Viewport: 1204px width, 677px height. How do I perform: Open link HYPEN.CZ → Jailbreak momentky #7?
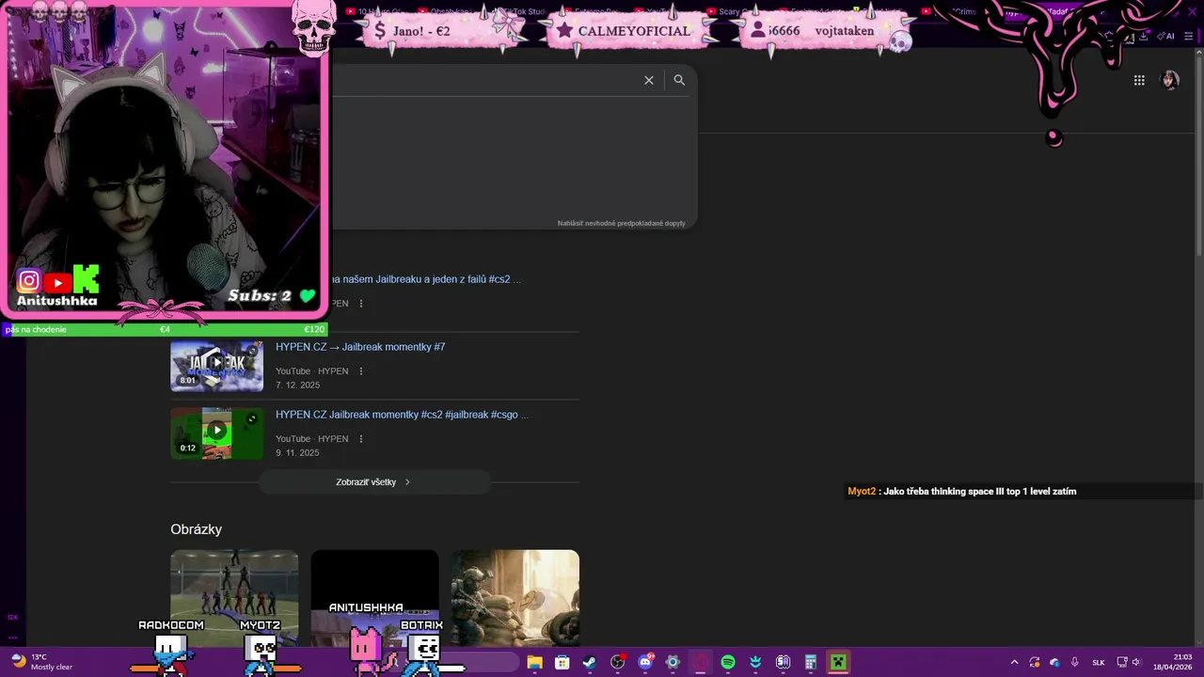click(x=360, y=347)
